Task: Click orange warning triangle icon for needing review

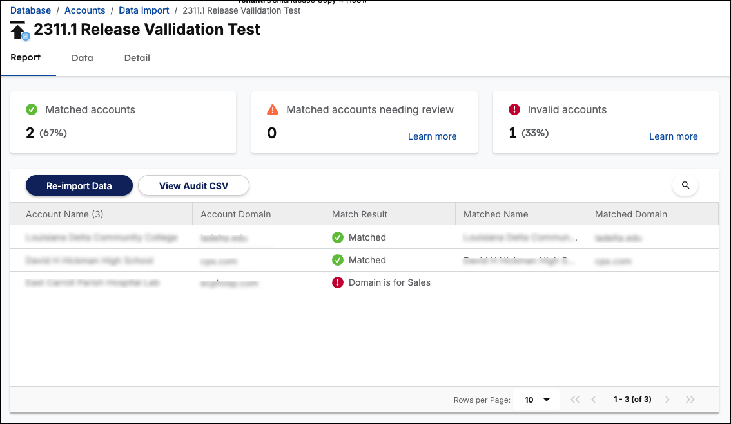Action: [273, 109]
